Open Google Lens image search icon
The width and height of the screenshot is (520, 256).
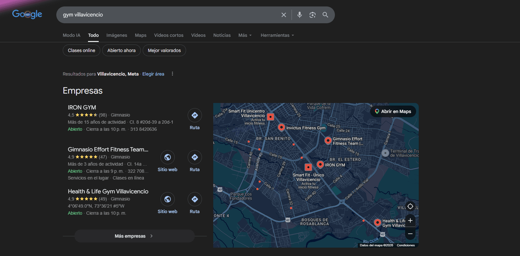313,15
